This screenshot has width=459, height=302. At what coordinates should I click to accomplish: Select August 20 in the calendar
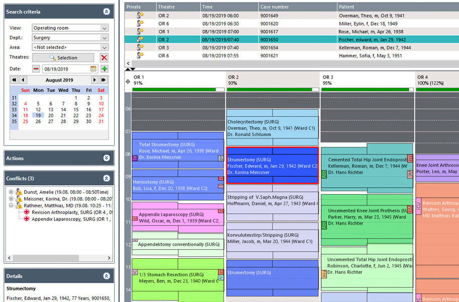pyautogui.click(x=51, y=115)
